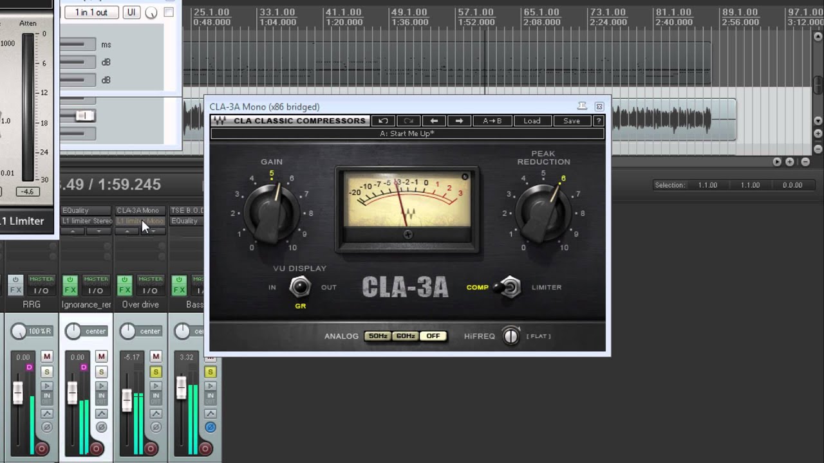The image size is (824, 463).
Task: Go to previous preset with left arrow
Action: (x=434, y=121)
